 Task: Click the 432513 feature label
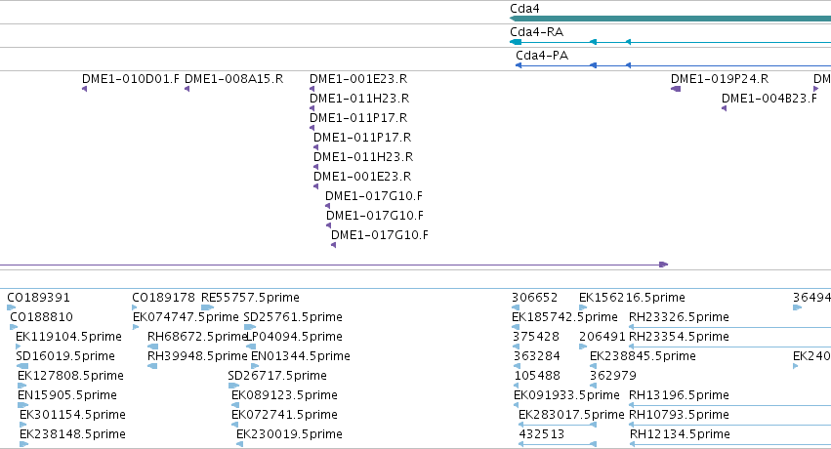click(542, 434)
